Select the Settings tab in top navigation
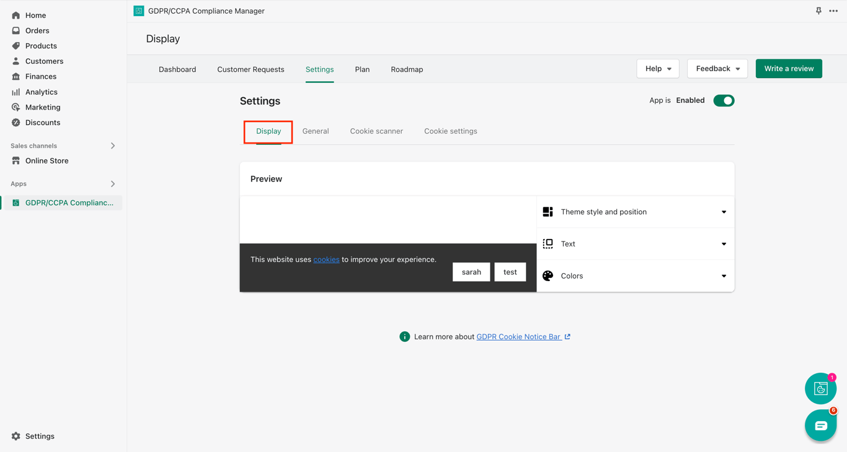The height and width of the screenshot is (452, 847). [x=320, y=69]
